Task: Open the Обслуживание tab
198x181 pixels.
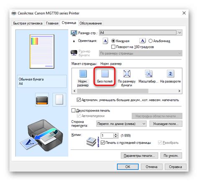Action: [91, 23]
